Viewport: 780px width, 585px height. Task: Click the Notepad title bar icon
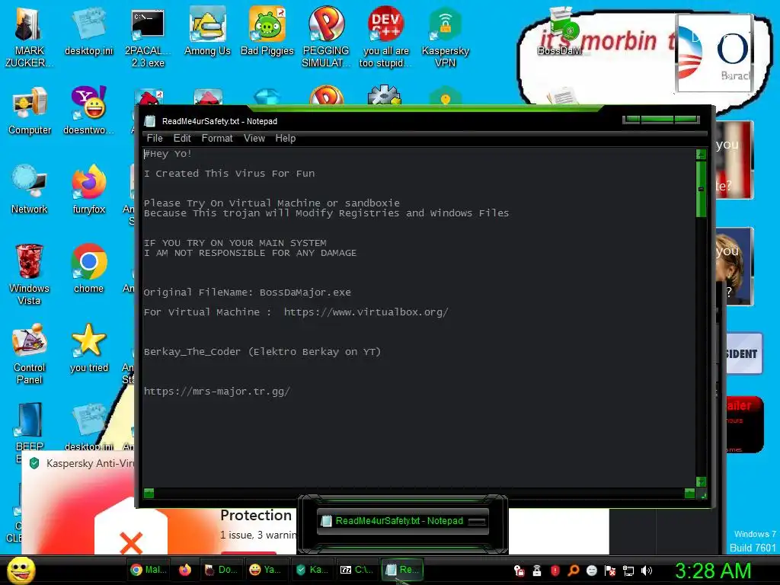pyautogui.click(x=150, y=121)
